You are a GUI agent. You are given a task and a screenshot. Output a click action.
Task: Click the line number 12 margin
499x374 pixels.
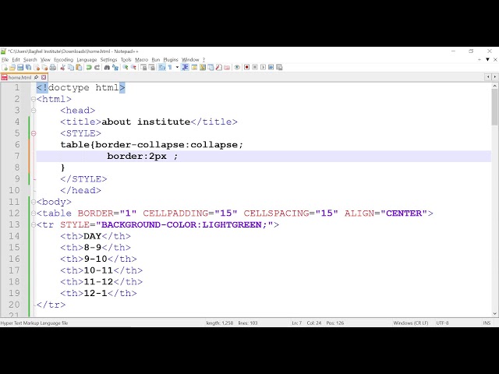coord(14,213)
